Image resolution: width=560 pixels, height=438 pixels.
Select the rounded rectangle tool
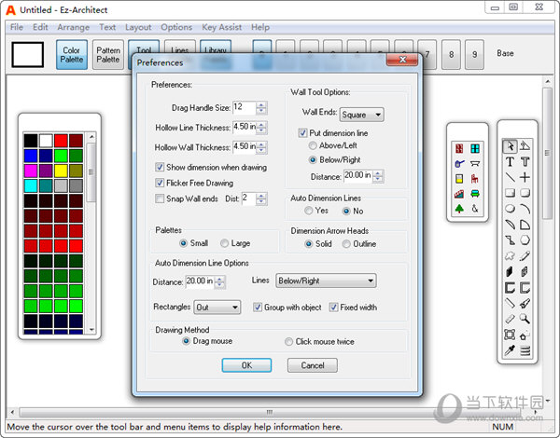click(525, 193)
